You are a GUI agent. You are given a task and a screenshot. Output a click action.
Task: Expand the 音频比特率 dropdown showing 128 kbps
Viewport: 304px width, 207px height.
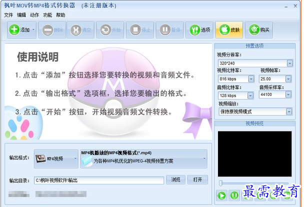250,95
